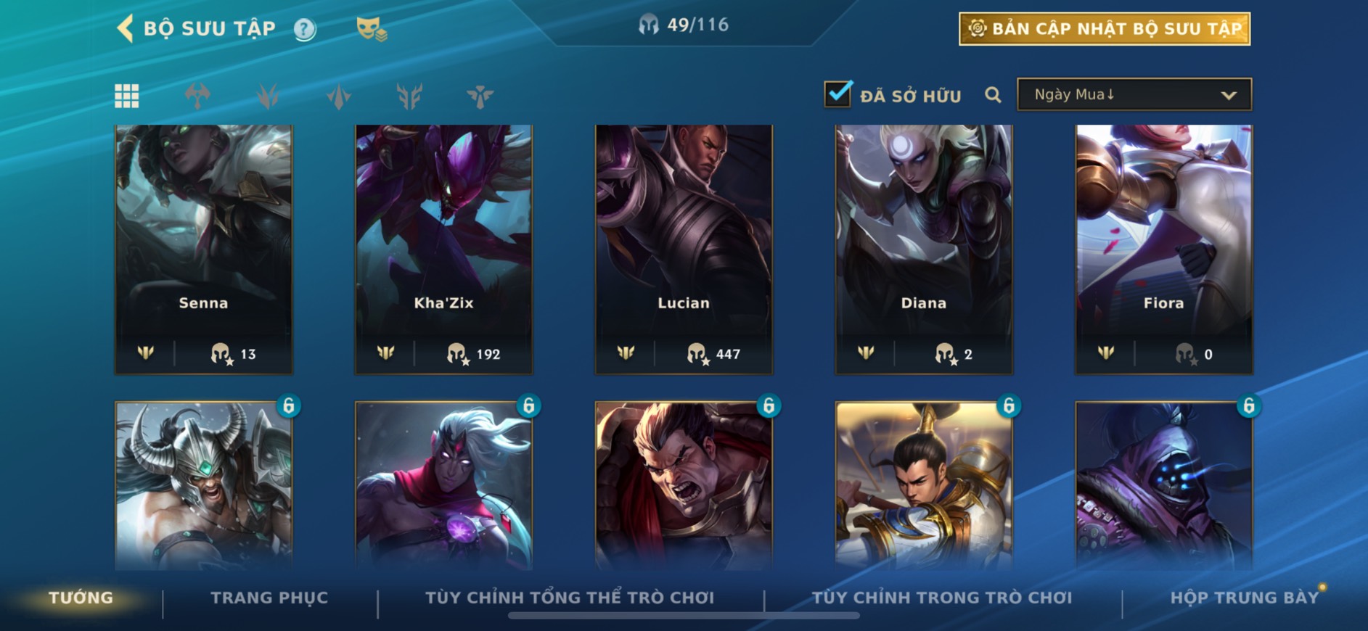Filter champions by the first role icon
The image size is (1368, 631).
[197, 96]
